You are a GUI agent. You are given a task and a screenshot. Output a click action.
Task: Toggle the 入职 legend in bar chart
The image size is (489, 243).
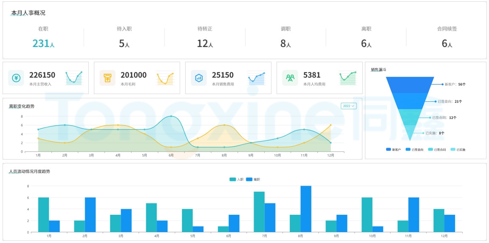click(236, 180)
